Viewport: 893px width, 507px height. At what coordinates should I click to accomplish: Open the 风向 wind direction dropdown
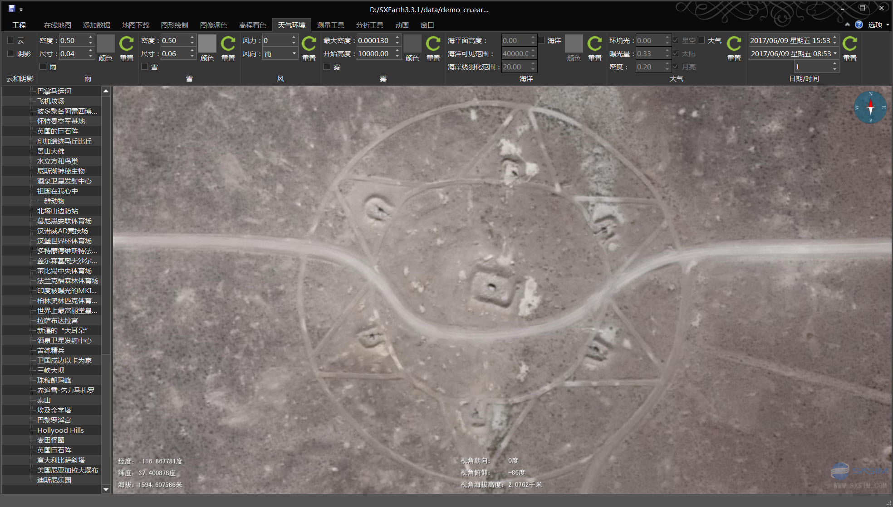(294, 53)
